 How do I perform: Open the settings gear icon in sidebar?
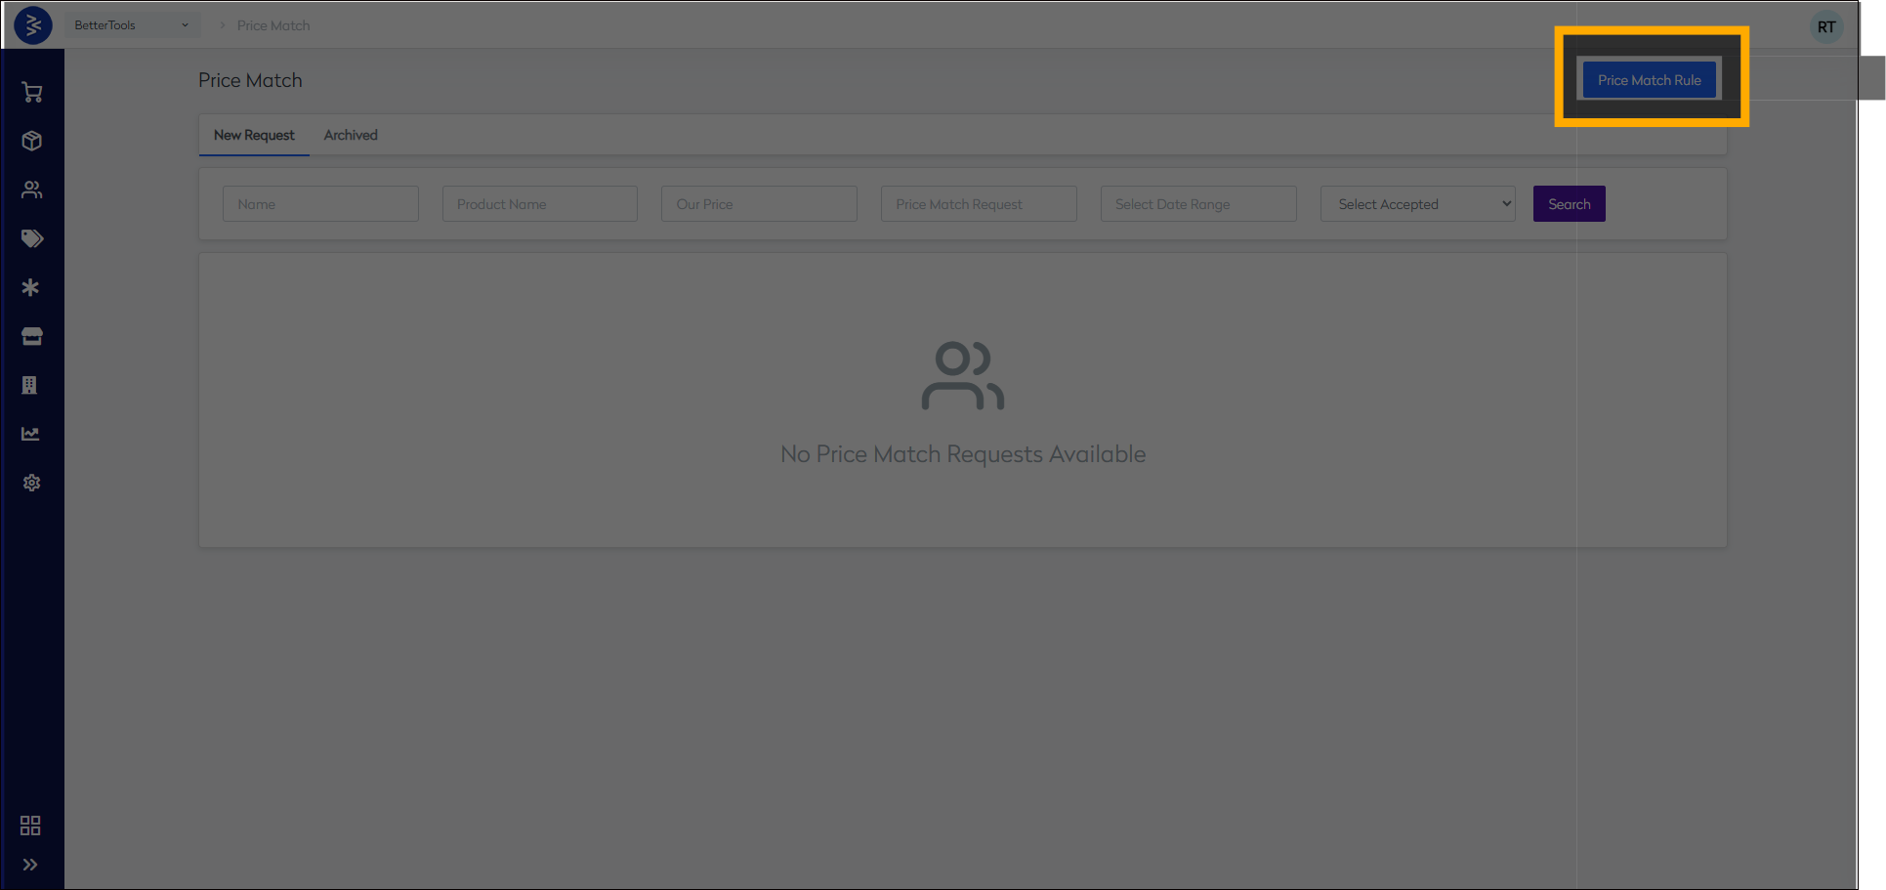[x=31, y=483]
